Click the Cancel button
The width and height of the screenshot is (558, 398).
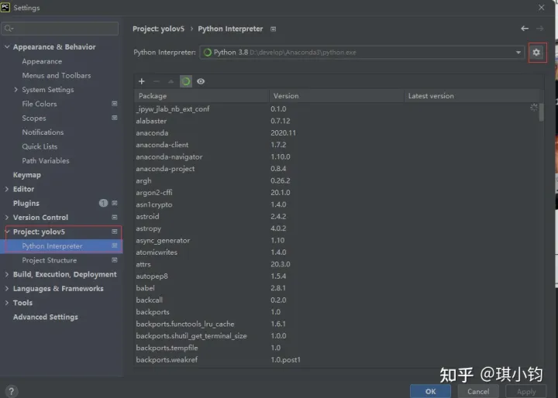[478, 391]
